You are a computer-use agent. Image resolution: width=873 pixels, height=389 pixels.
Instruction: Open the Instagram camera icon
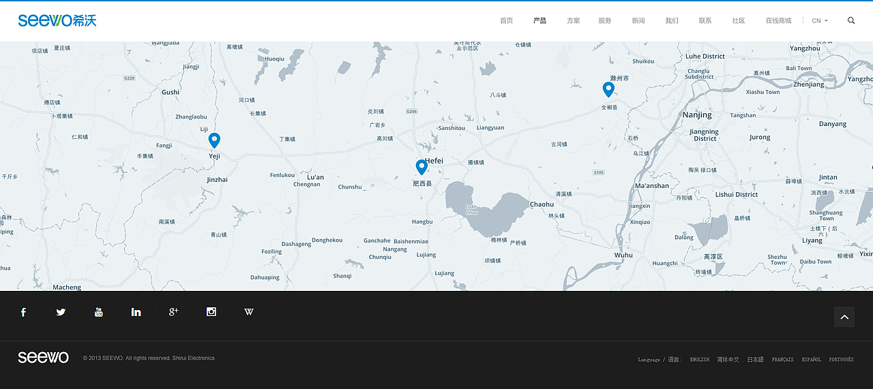(211, 312)
